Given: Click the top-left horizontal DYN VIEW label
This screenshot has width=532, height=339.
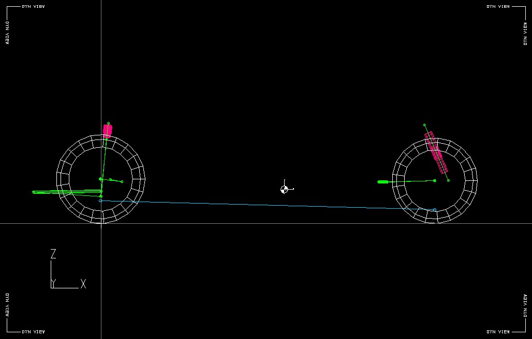Looking at the screenshot, I should [33, 7].
